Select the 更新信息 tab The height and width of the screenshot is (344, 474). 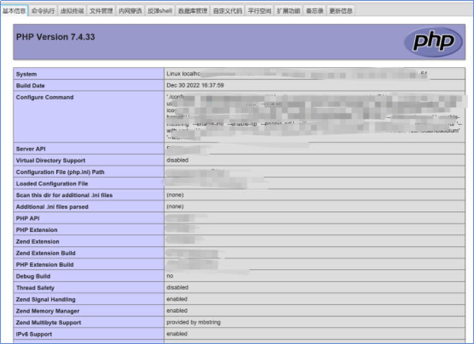click(341, 11)
